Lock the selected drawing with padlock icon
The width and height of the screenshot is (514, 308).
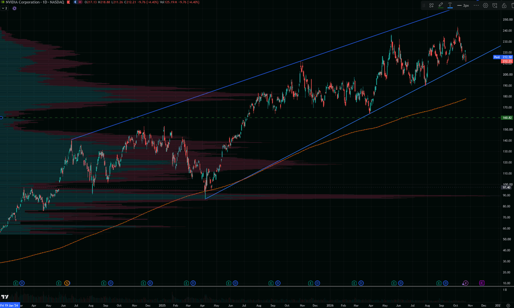tap(504, 6)
